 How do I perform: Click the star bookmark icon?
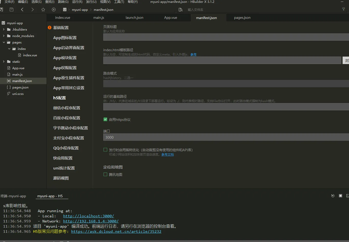pyautogui.click(x=43, y=10)
